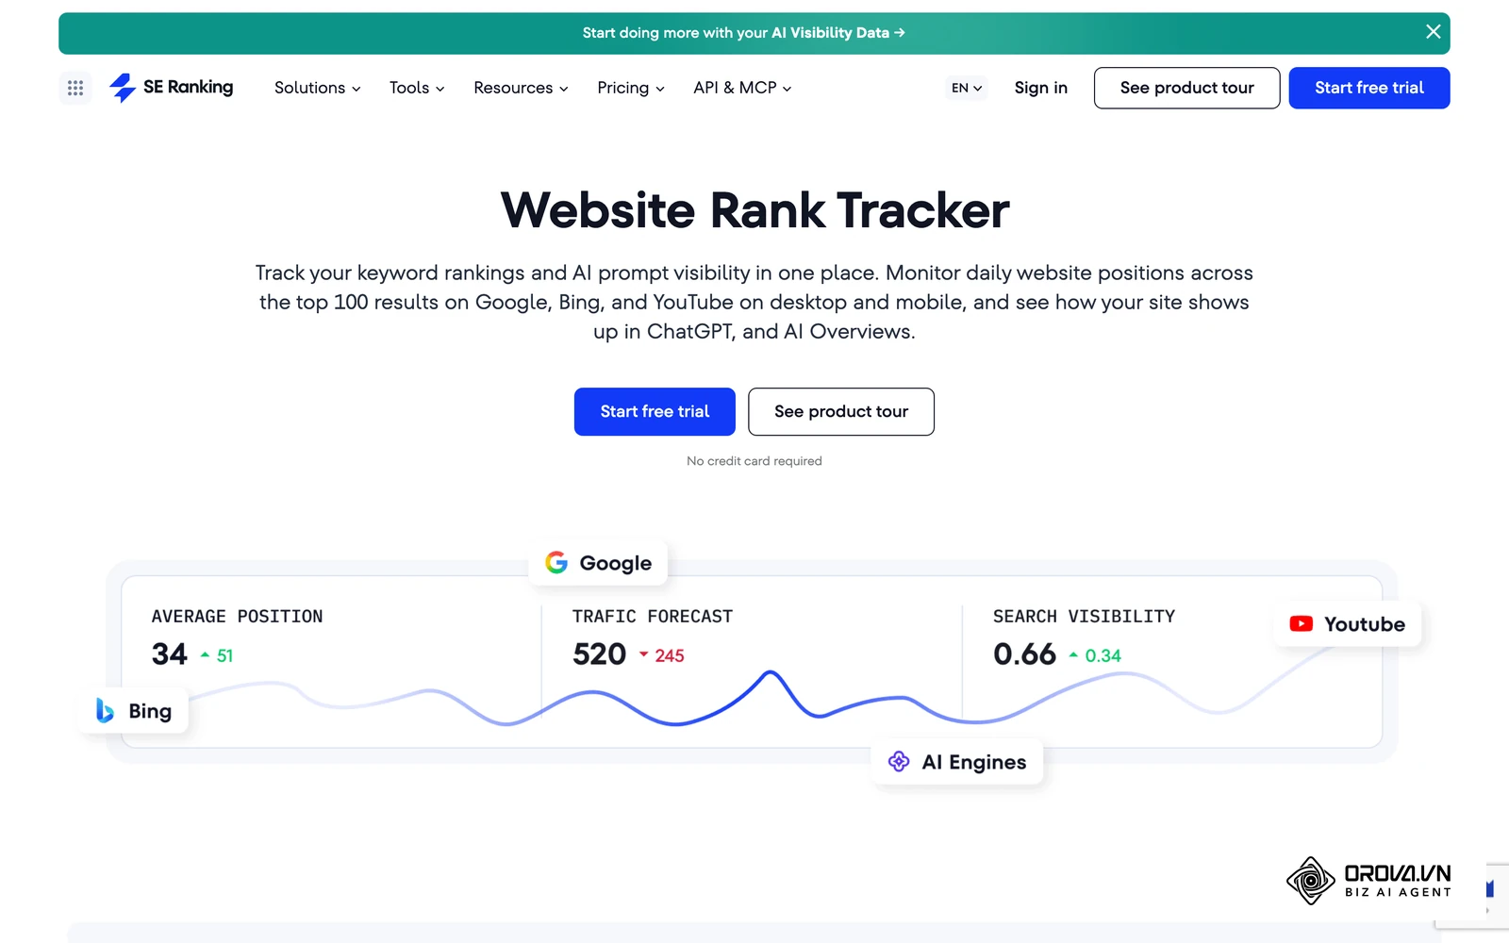The image size is (1509, 943).
Task: Click the Bing logo icon
Action: (105, 711)
